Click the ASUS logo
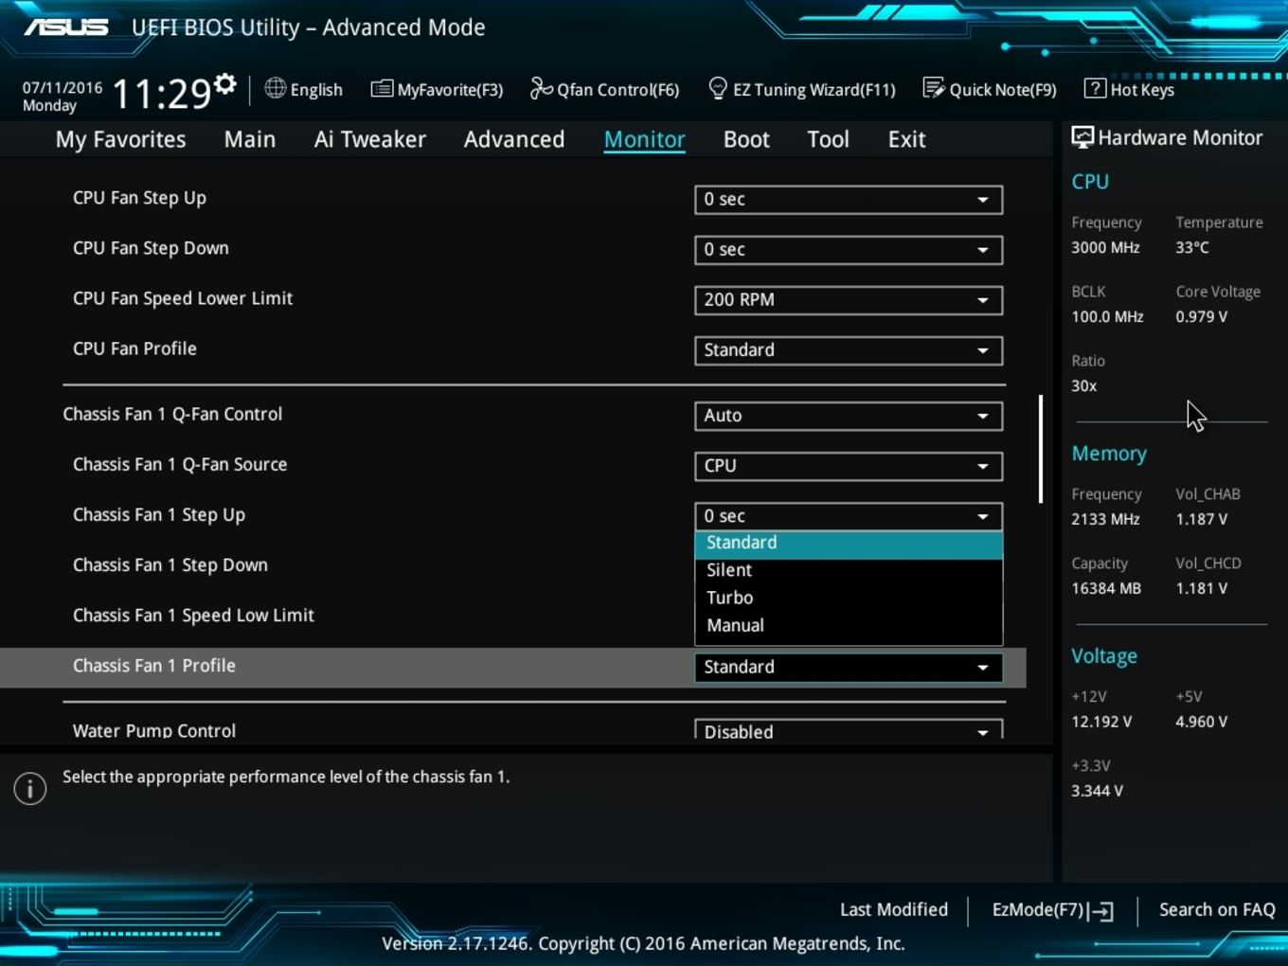 (66, 27)
